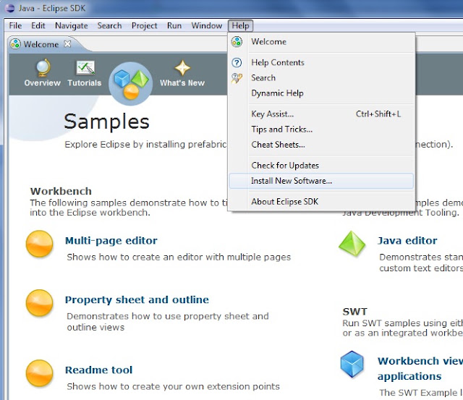The image size is (463, 400).
Task: Open the Search menu in menu bar
Action: coord(109,26)
